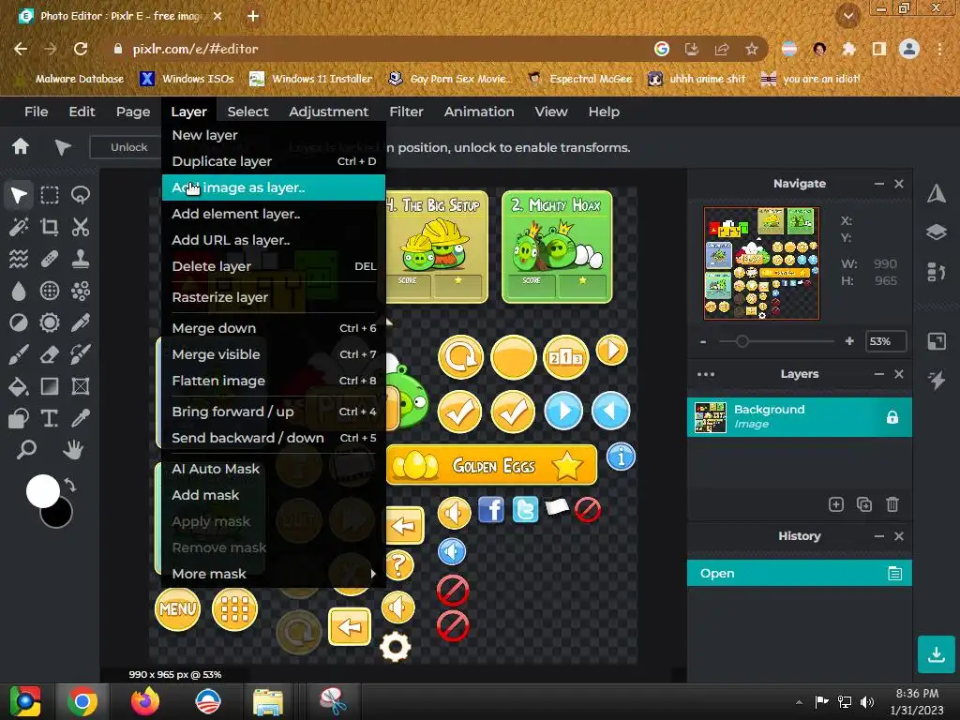The image size is (960, 720).
Task: Duplicate layer using Layers panel icon
Action: tap(863, 504)
